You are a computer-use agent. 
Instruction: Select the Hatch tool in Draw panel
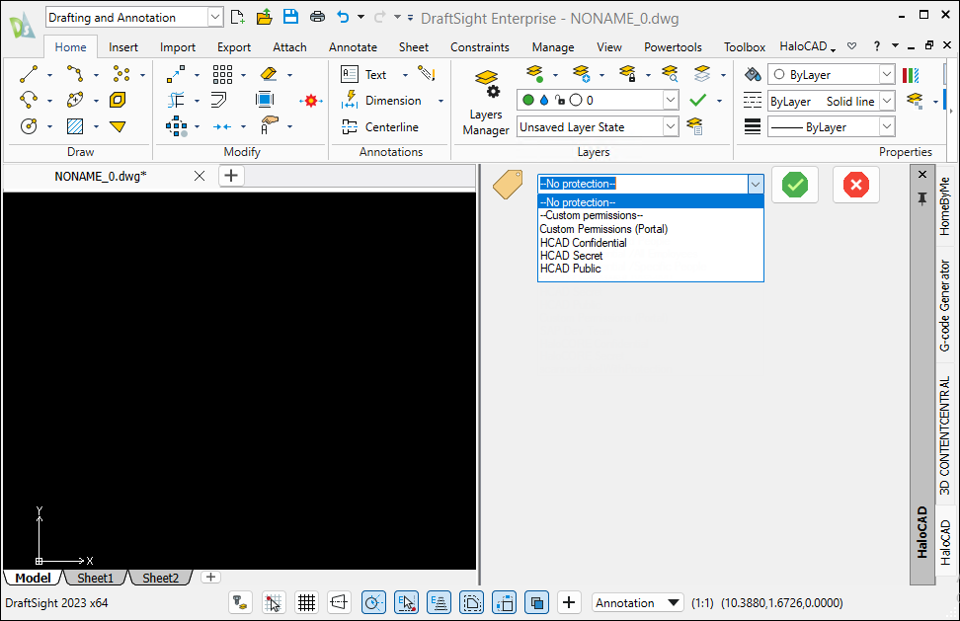(74, 126)
